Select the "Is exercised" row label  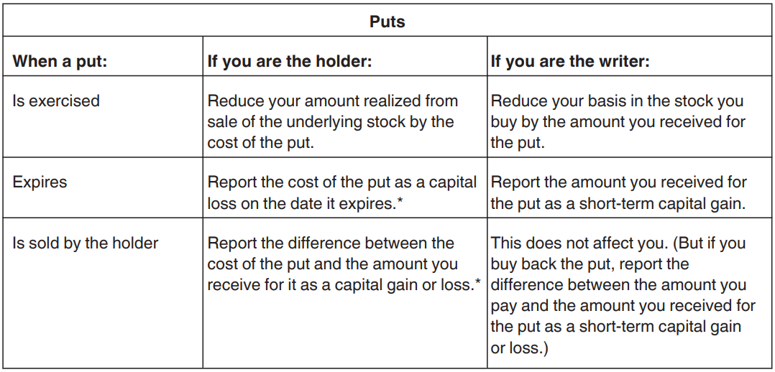tap(56, 101)
